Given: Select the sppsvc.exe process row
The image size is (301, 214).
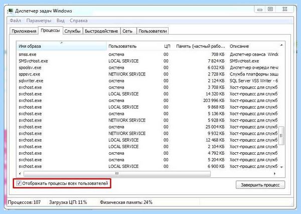Looking at the screenshot, I should pos(148,74).
